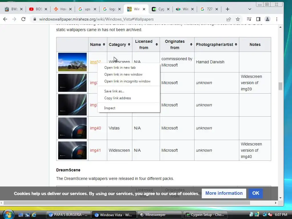Click the horizontal scrollbar thumb
Image resolution: width=292 pixels, height=219 pixels.
pos(127,203)
